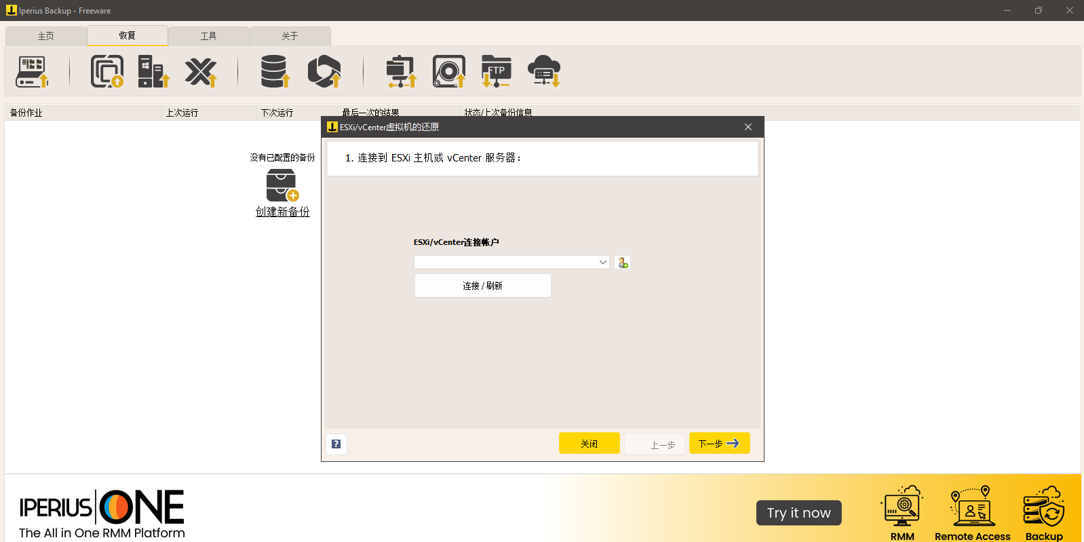Click the VMware virtual machine restore icon
This screenshot has width=1084, height=542.
(107, 71)
